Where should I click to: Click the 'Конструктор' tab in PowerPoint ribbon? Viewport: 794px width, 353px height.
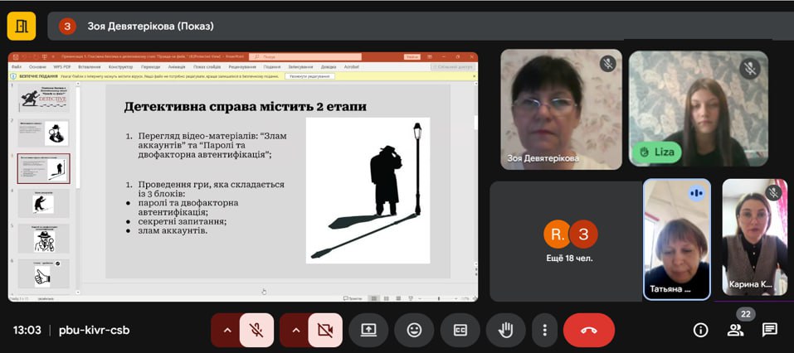(120, 66)
